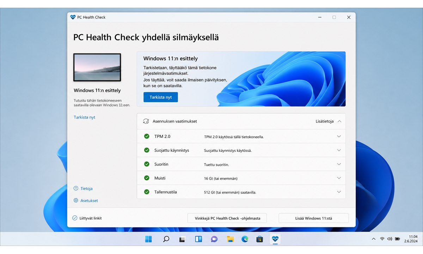Click the green checkmark next to Suoritin
This screenshot has height=254, width=423.
[147, 164]
